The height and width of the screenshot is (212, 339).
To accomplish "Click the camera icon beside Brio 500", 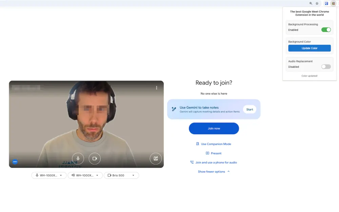I will point(109,175).
